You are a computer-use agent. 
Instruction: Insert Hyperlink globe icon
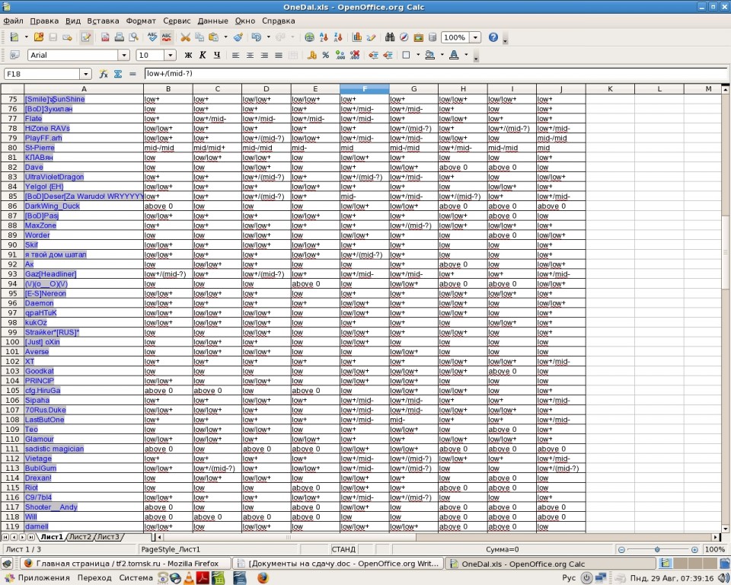click(x=309, y=37)
